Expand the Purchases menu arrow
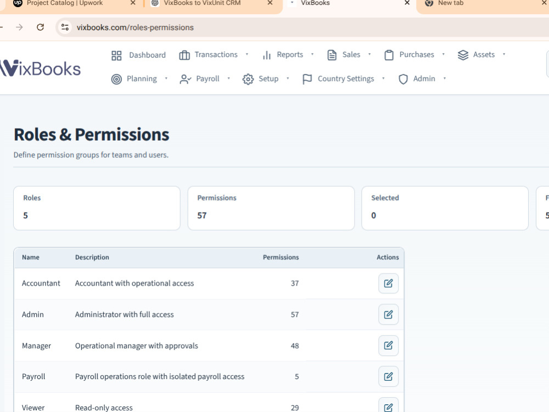The width and height of the screenshot is (549, 412). click(x=443, y=54)
